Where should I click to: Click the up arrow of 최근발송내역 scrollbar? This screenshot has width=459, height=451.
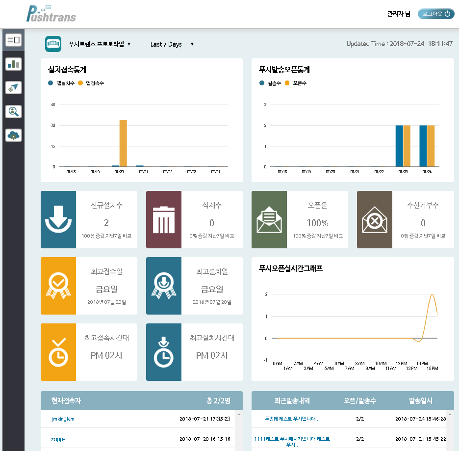click(450, 414)
